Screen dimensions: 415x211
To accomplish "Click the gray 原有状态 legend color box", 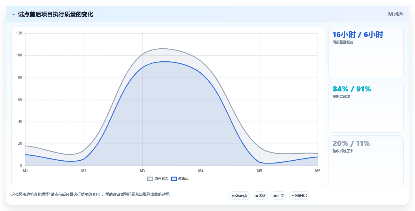I will click(150, 179).
